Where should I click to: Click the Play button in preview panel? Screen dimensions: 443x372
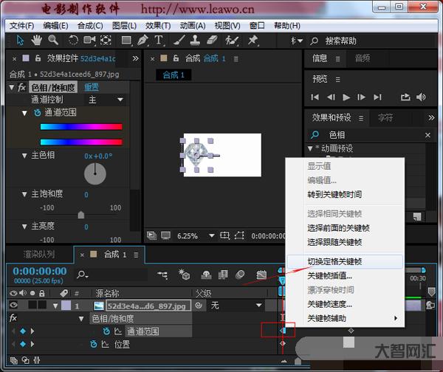click(346, 97)
